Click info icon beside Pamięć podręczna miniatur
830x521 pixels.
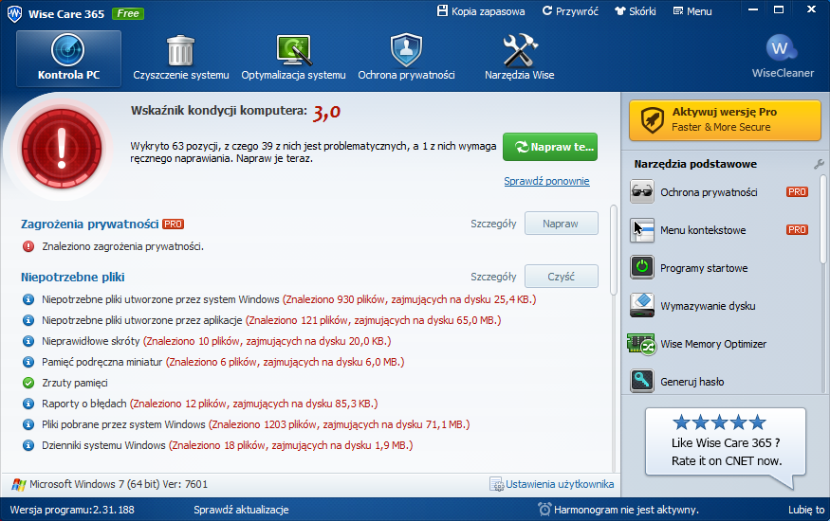(x=28, y=362)
